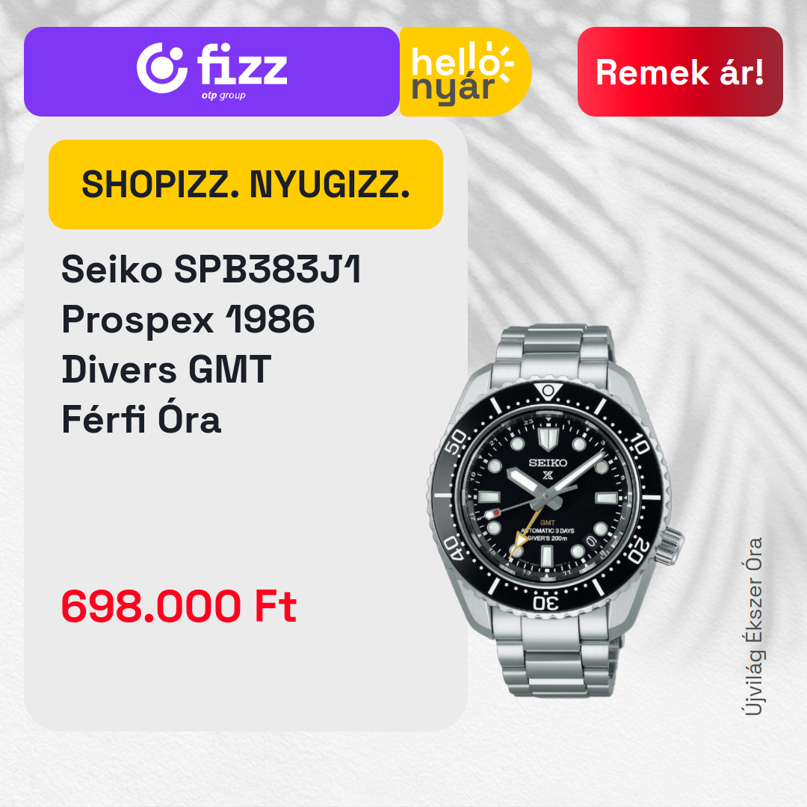Screen dimensions: 807x807
Task: Select the Seiko SPB383J1 product title
Action: tap(211, 269)
